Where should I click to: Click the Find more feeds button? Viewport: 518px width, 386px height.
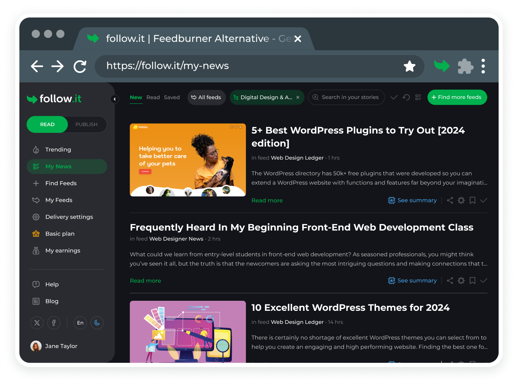pos(457,98)
